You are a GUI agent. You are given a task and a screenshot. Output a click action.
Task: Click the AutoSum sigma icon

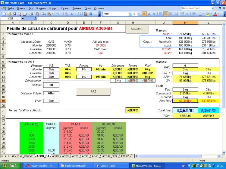coord(71,14)
